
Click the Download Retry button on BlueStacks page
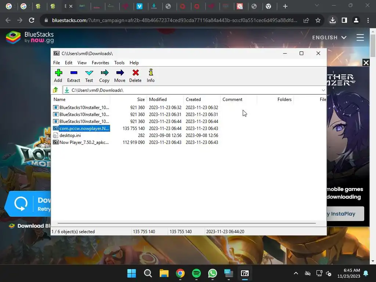pyautogui.click(x=28, y=204)
